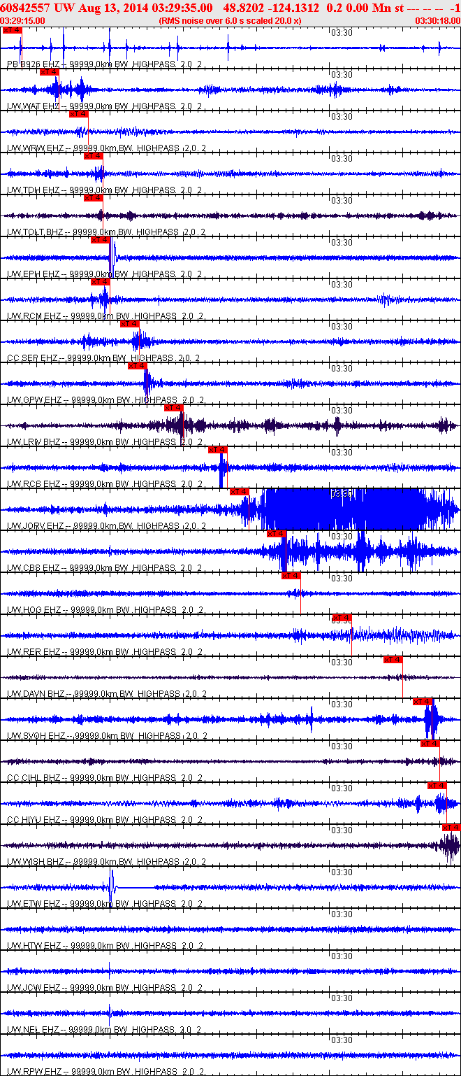Click the red pick flag on CC.SER trace
The height and width of the screenshot is (1076, 461).
(130, 323)
